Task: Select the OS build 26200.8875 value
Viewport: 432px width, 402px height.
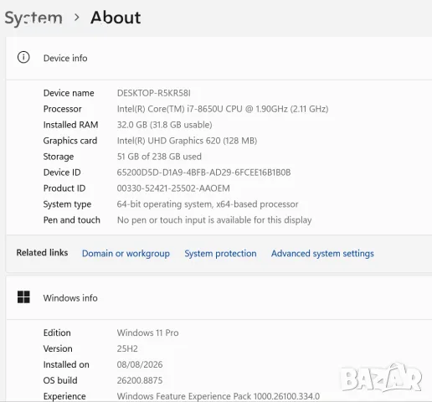Action: tap(140, 380)
